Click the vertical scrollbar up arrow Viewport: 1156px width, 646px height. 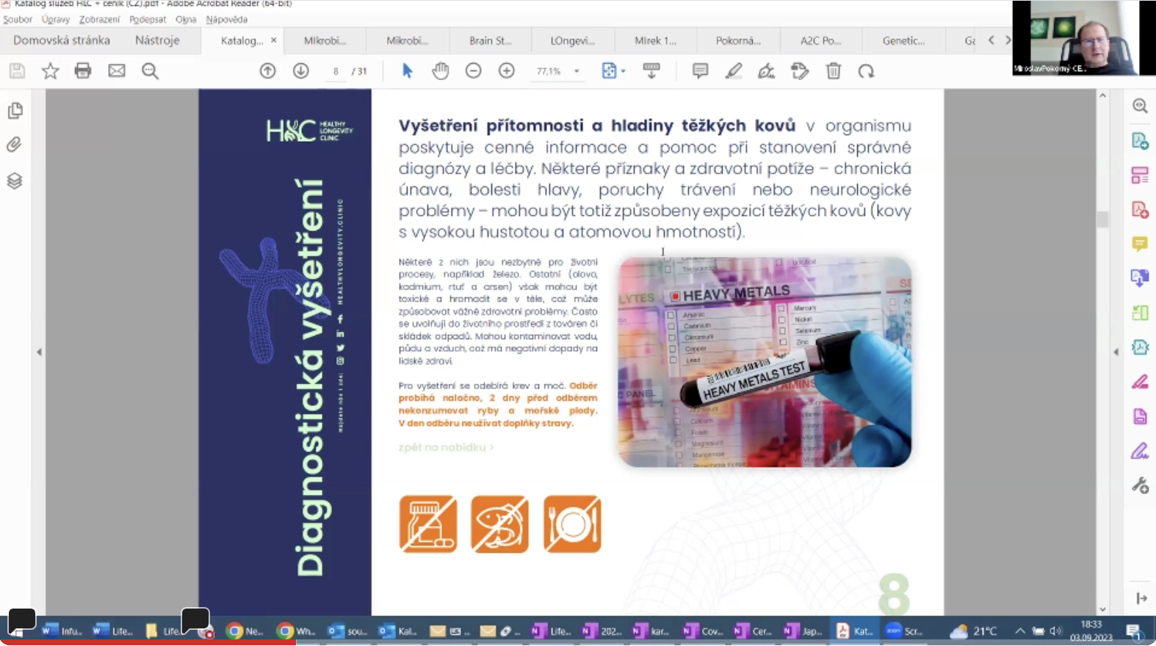coord(1102,95)
